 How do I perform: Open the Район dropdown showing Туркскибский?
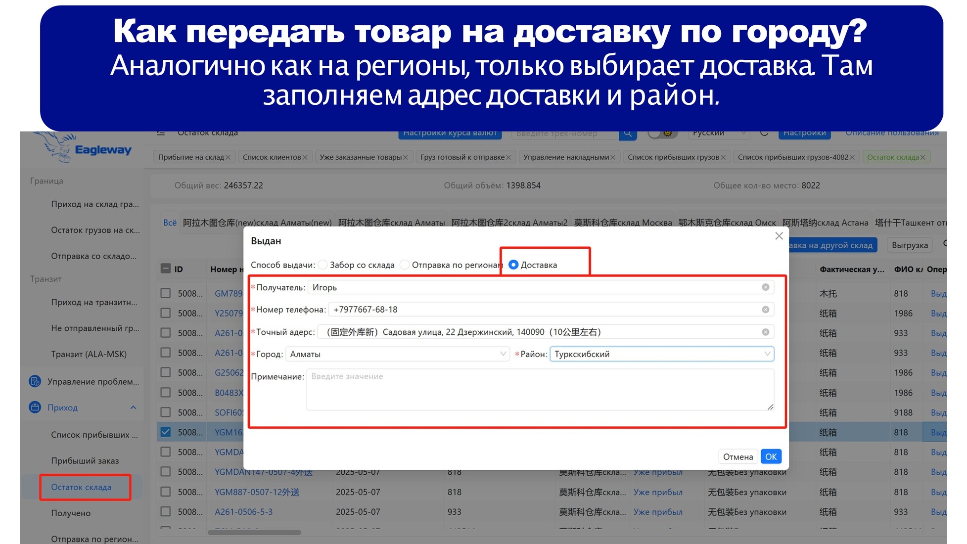coord(662,354)
